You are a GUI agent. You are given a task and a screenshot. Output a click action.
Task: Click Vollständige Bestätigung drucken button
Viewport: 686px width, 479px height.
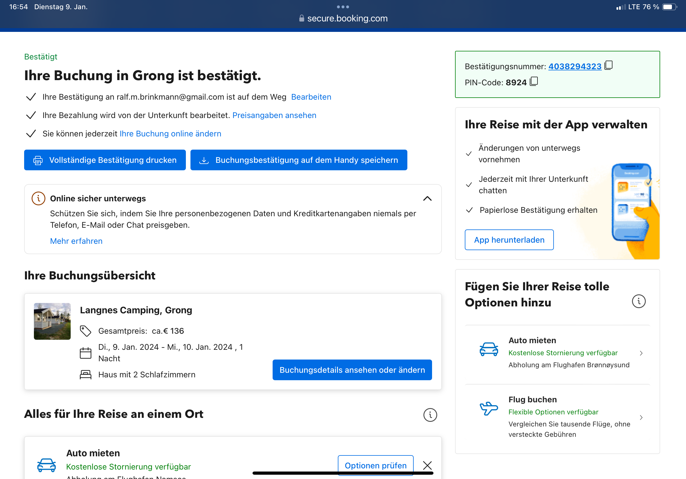[x=105, y=160]
